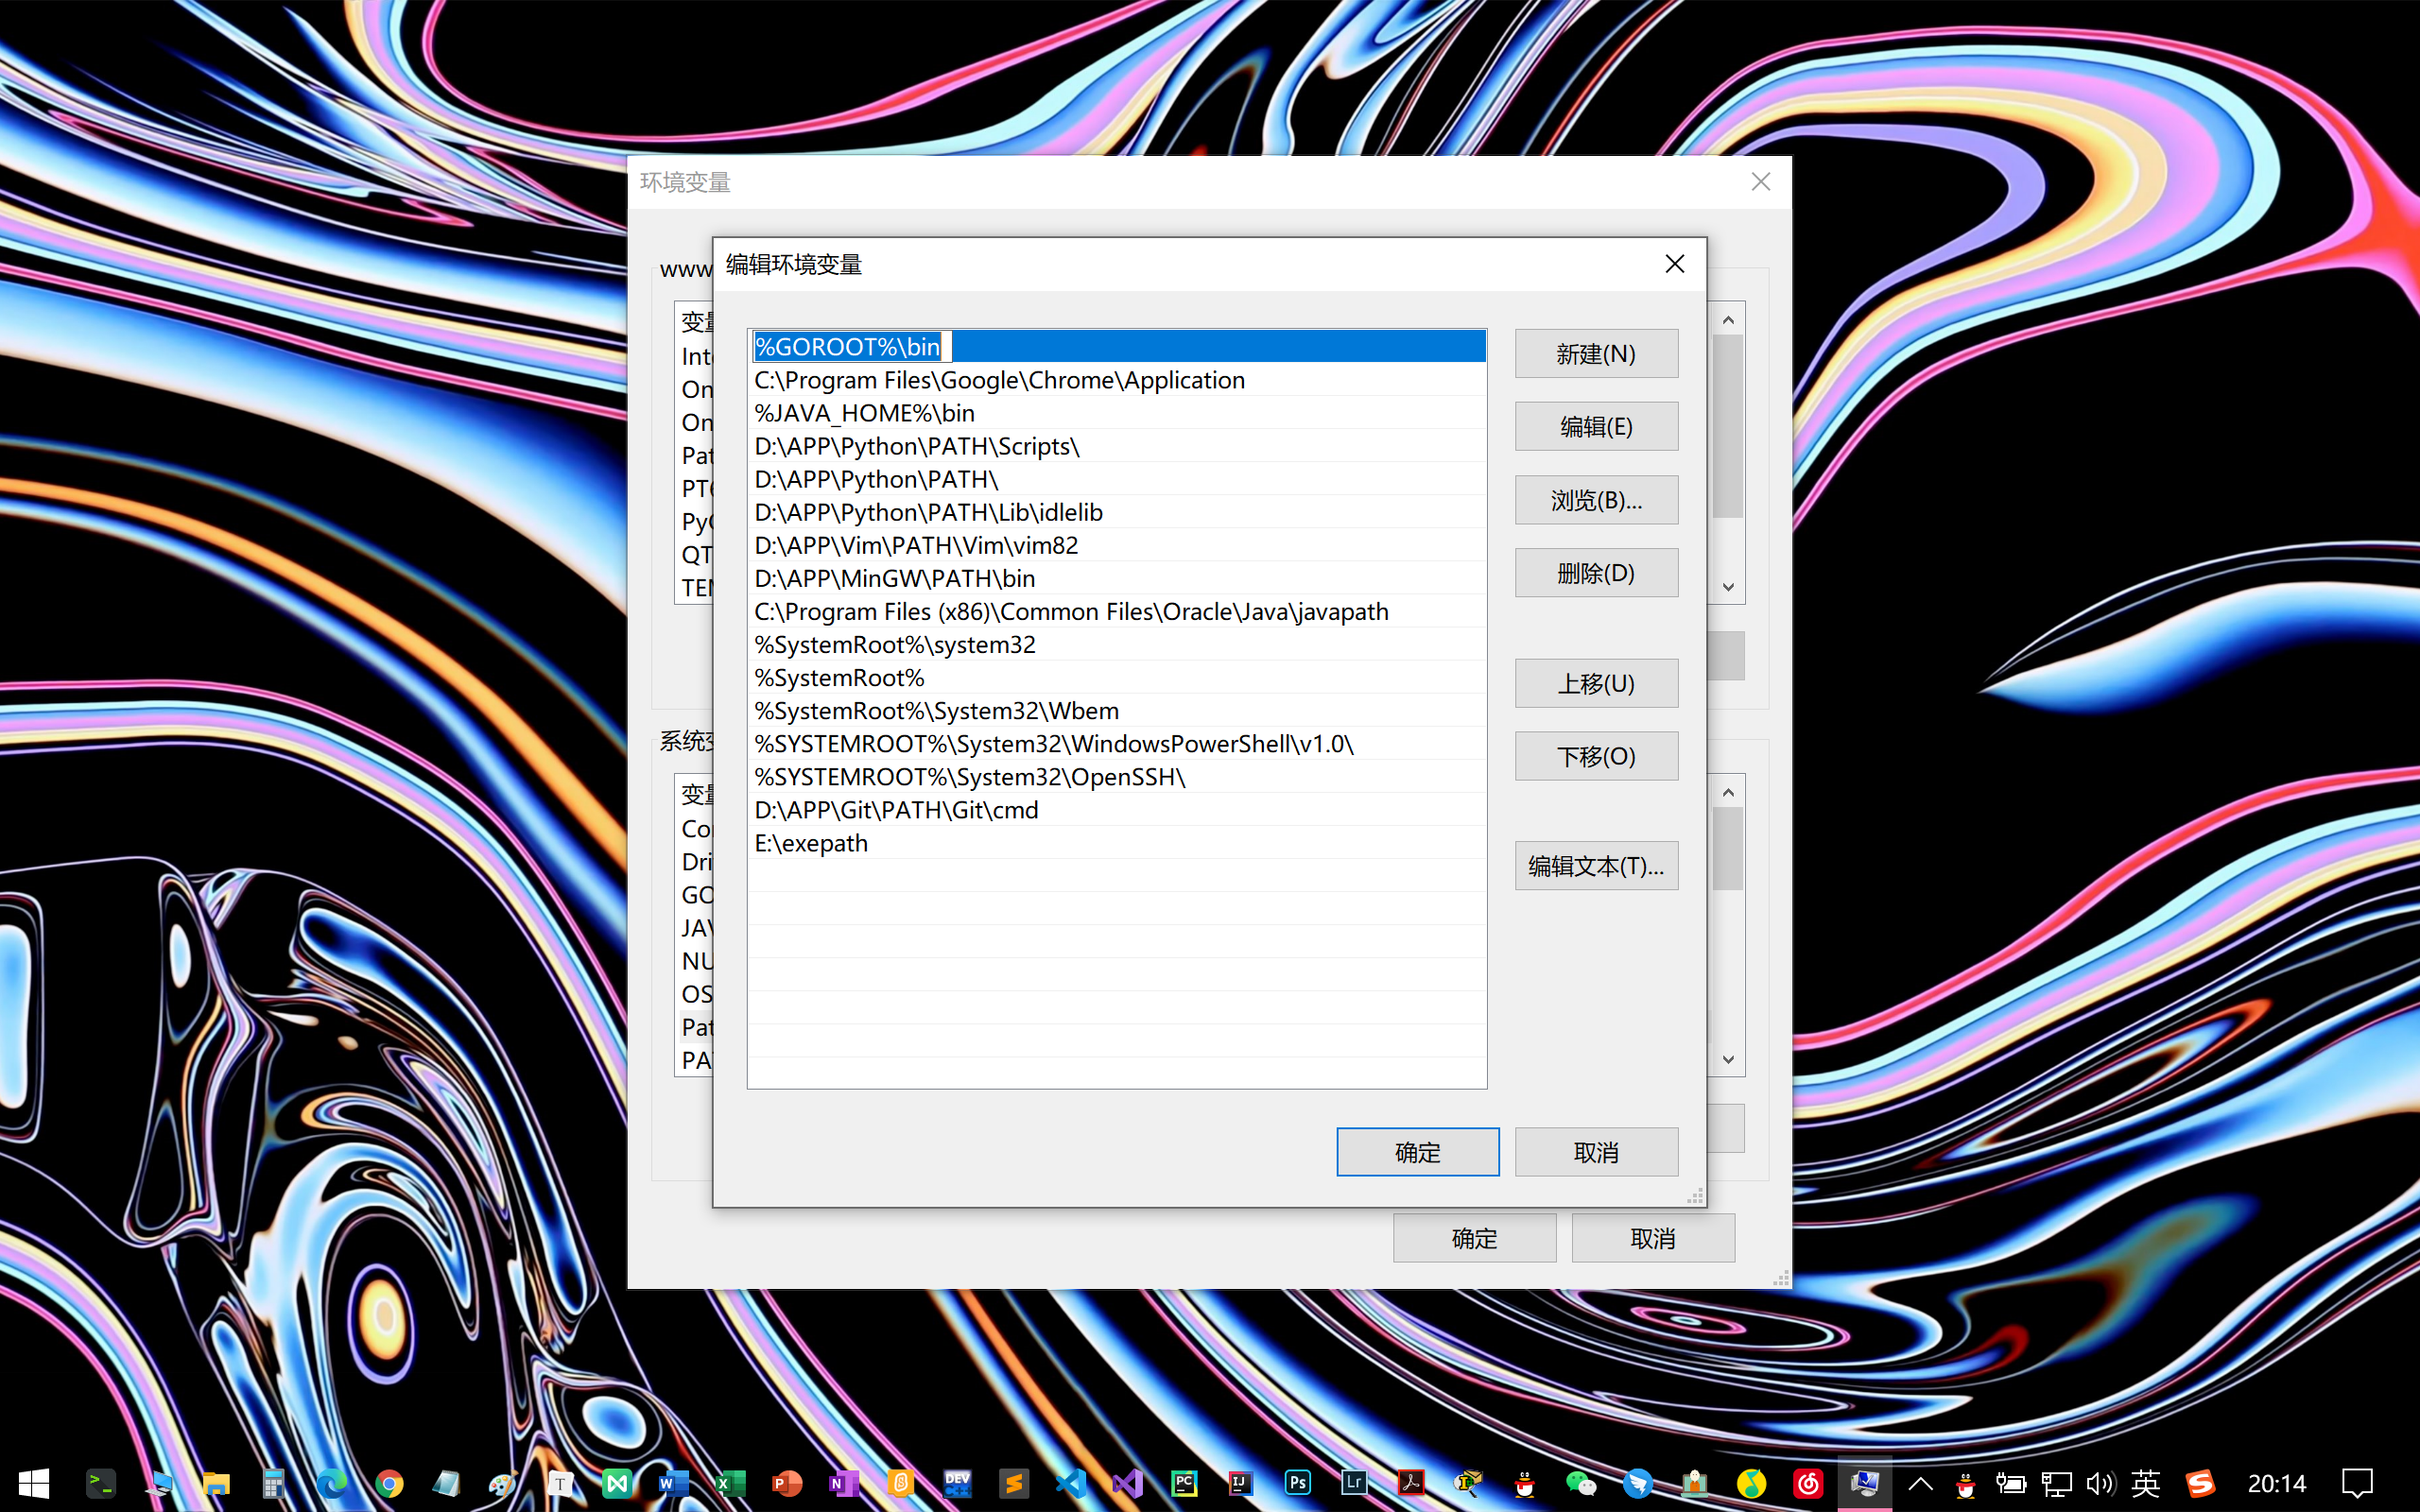Confirm with 确定 in edit dialog
2420x1512 pixels.
[1417, 1152]
